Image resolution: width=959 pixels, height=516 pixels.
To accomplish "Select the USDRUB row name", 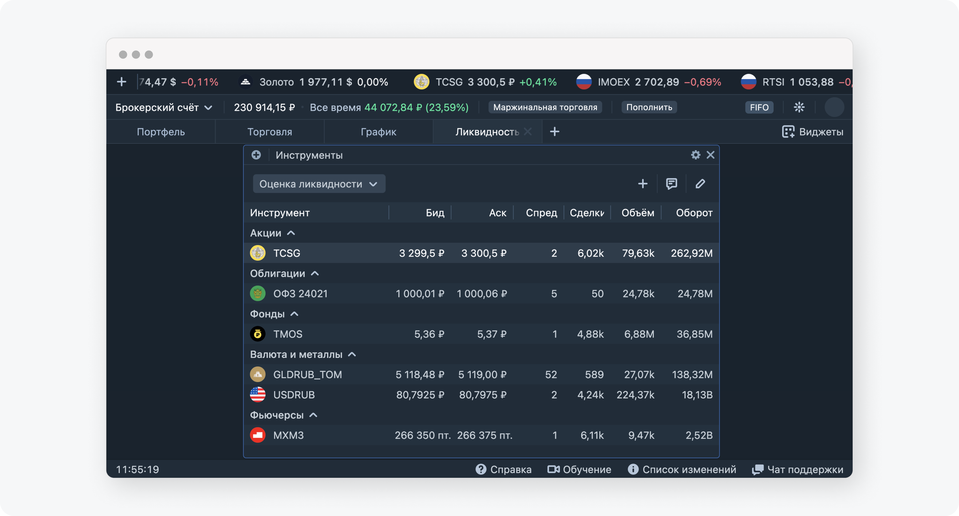I will (x=294, y=395).
